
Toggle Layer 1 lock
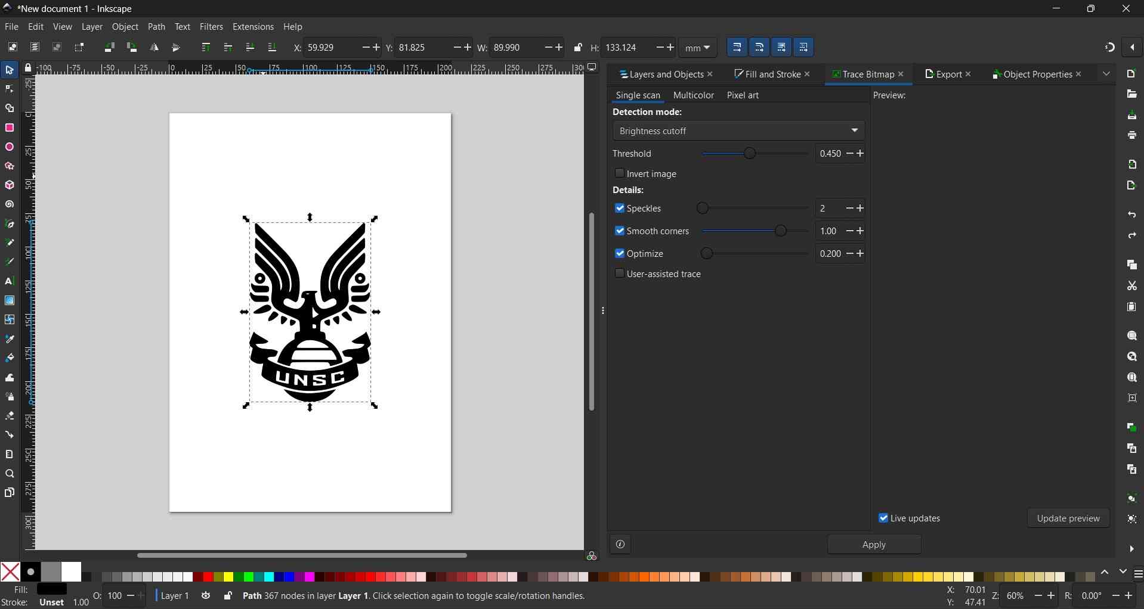point(227,595)
